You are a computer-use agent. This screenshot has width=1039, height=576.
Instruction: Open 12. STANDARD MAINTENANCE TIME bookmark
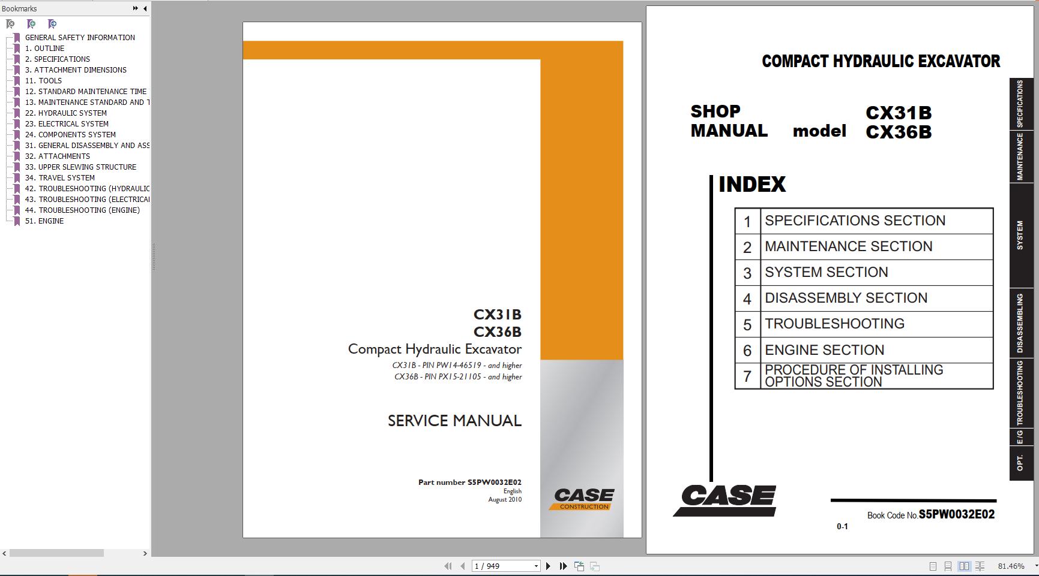point(86,91)
